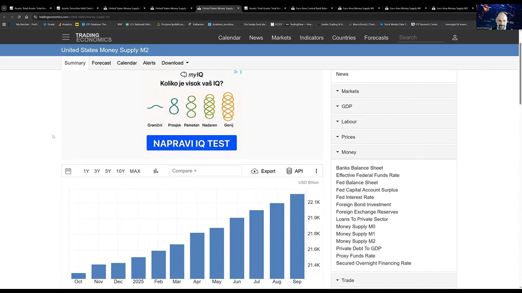Go to the Trading Economics home logo
Image resolution: width=522 pixels, height=293 pixels.
[x=93, y=37]
